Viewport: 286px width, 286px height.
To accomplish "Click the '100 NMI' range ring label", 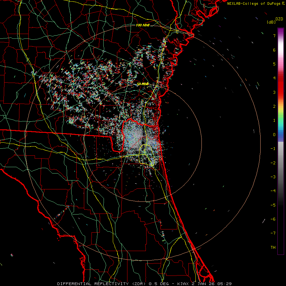I will pyautogui.click(x=143, y=25).
